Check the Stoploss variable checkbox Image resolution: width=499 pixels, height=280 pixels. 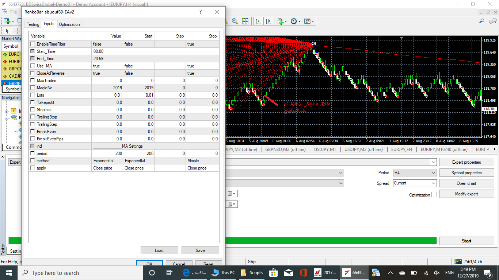[x=33, y=110]
